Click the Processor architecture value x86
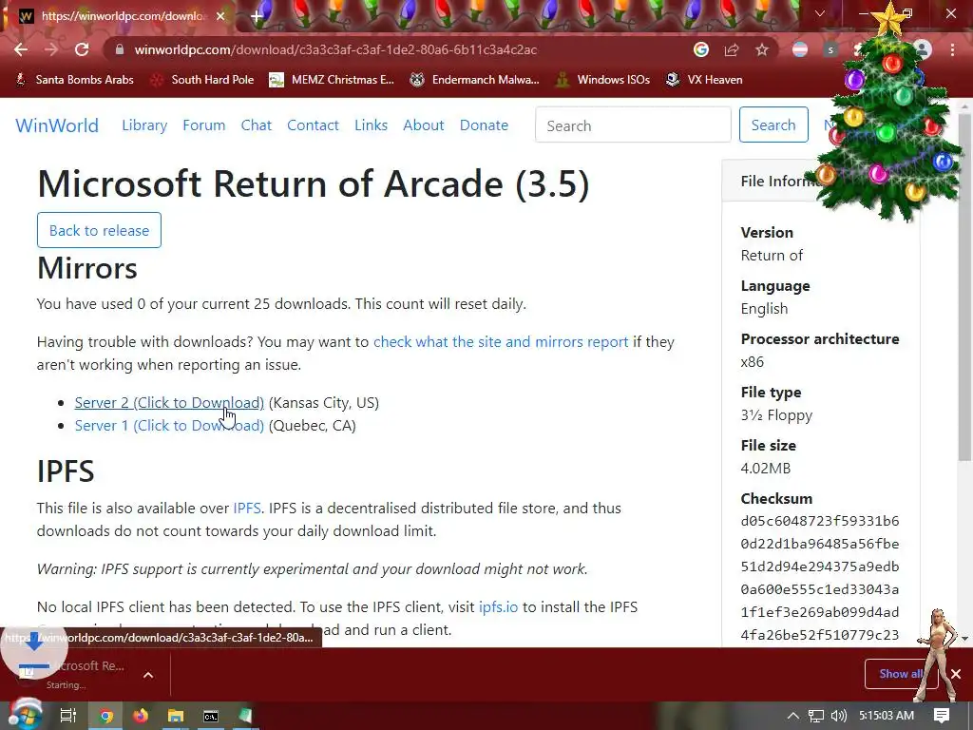 pos(753,362)
